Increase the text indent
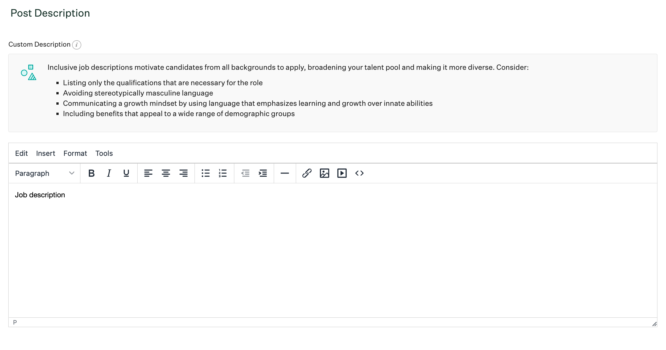The image size is (666, 350). click(x=262, y=173)
